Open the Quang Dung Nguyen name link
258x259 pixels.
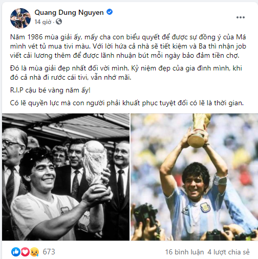click(x=69, y=12)
